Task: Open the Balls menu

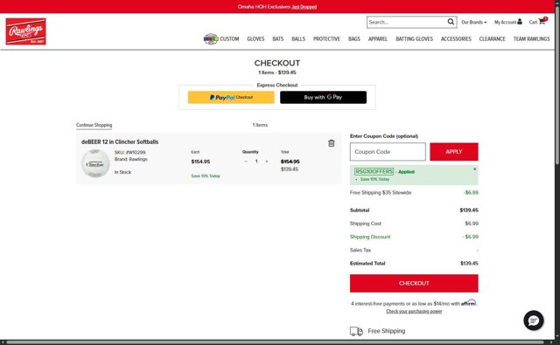Action: pyautogui.click(x=298, y=38)
